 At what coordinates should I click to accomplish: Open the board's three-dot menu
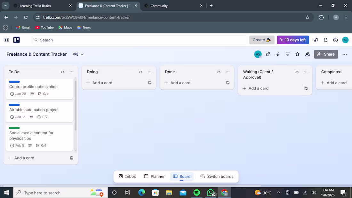[x=345, y=54]
